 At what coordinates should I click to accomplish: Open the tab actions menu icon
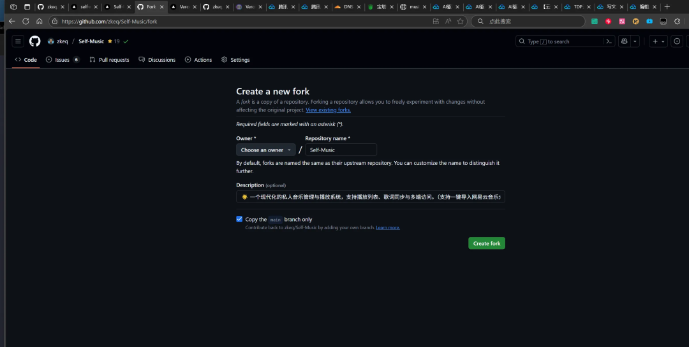(x=27, y=6)
